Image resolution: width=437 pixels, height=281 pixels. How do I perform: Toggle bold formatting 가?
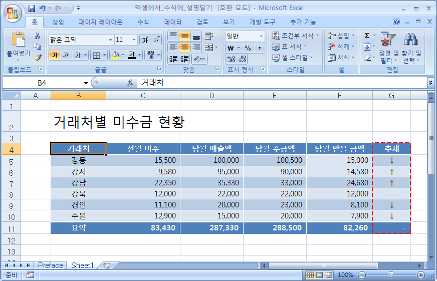pos(55,55)
